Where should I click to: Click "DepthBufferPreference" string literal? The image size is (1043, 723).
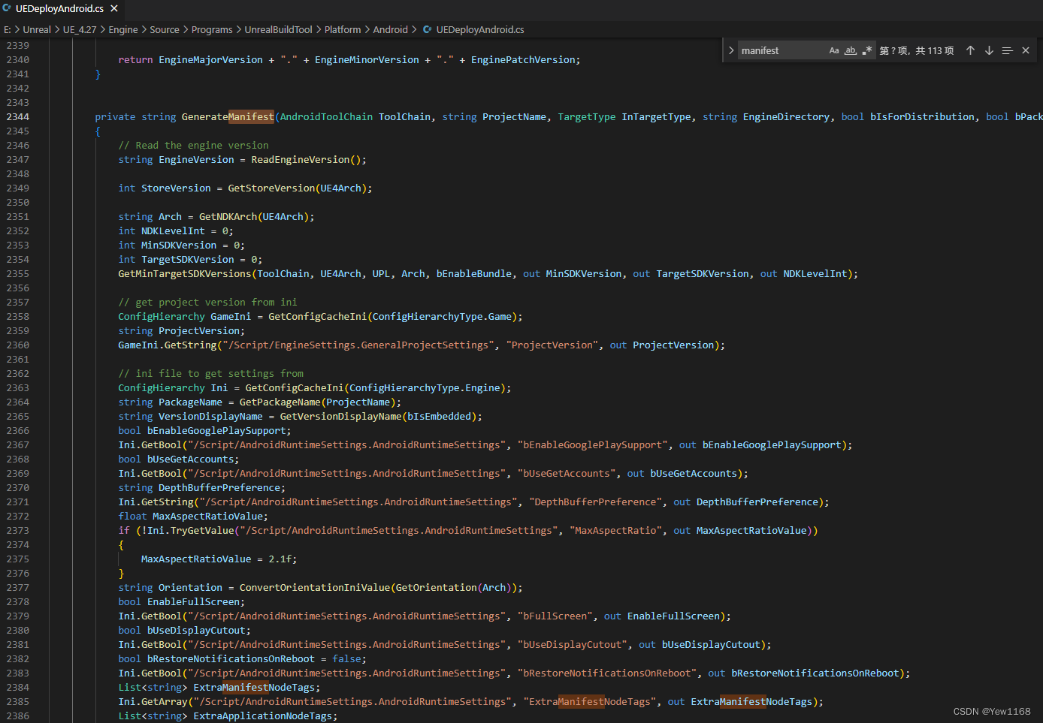(595, 502)
